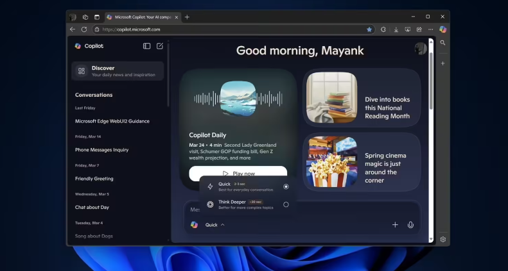Select the Think Deeper radio button

tap(286, 204)
